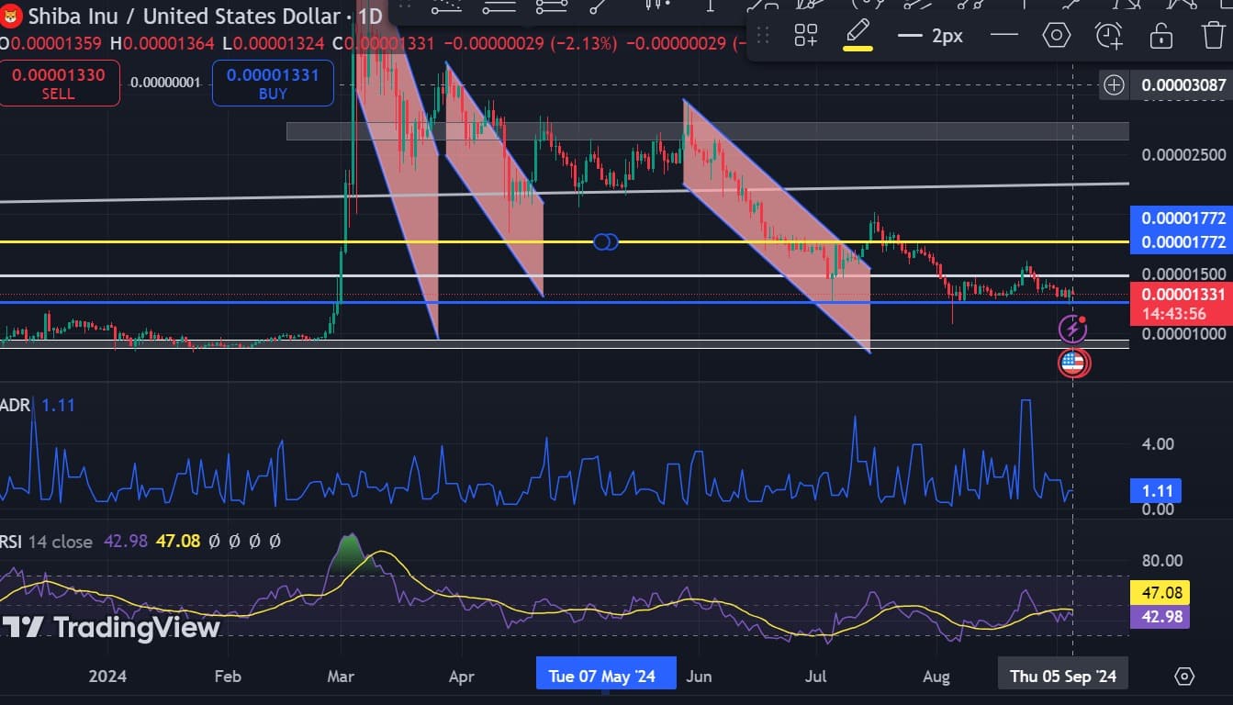Click the countdown timer 14:43:56
1233x705 pixels.
(1172, 314)
